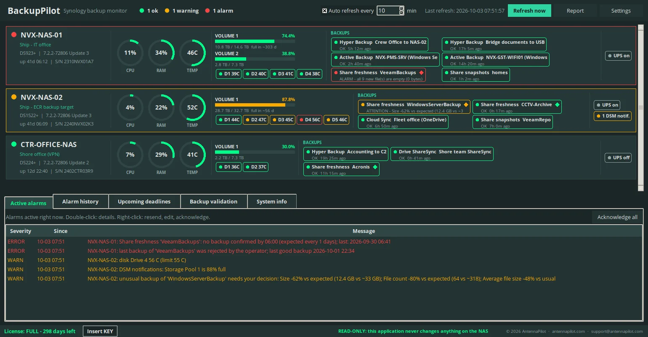Image resolution: width=648 pixels, height=337 pixels.
Task: Open the Report page
Action: point(575,11)
